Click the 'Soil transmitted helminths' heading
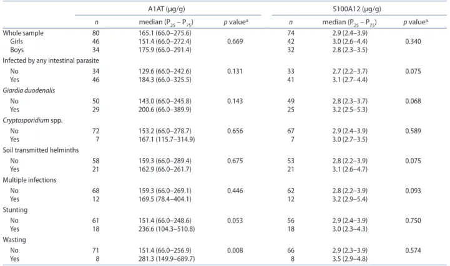Viewport: 450px width, 266px height. tap(41, 150)
